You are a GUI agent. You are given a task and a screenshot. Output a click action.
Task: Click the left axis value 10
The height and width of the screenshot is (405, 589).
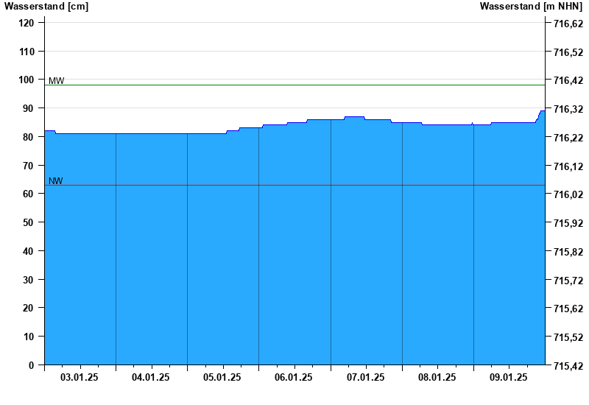(x=29, y=337)
